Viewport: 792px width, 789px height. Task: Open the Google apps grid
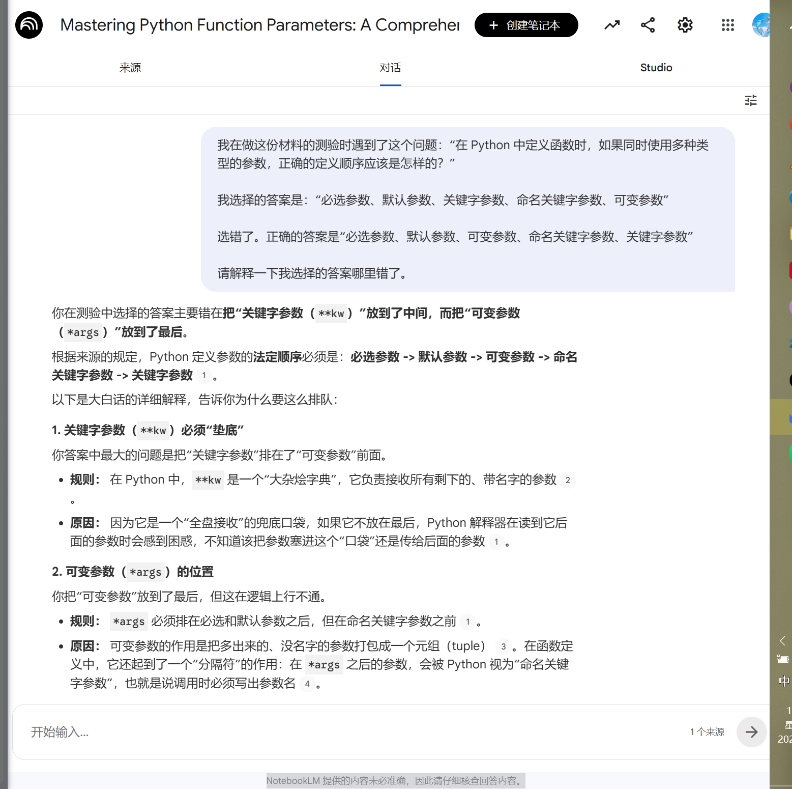[728, 25]
